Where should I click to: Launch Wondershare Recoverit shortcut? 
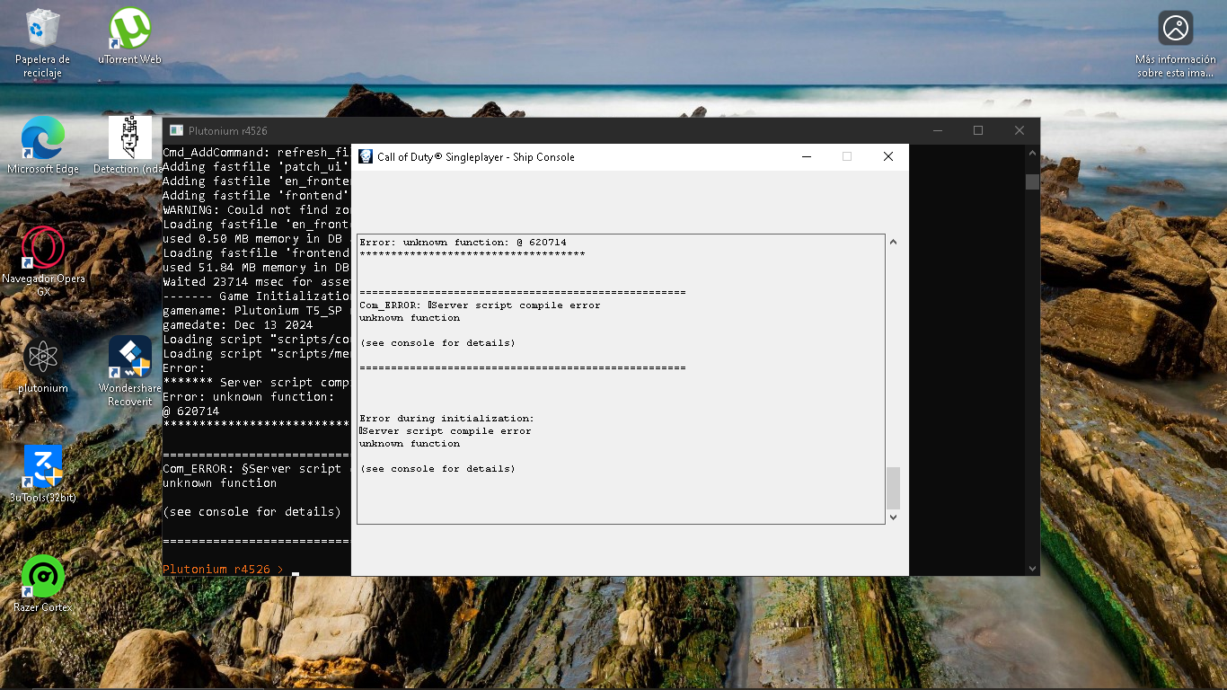point(130,371)
